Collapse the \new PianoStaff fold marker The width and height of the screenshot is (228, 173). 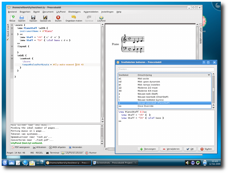[12, 28]
